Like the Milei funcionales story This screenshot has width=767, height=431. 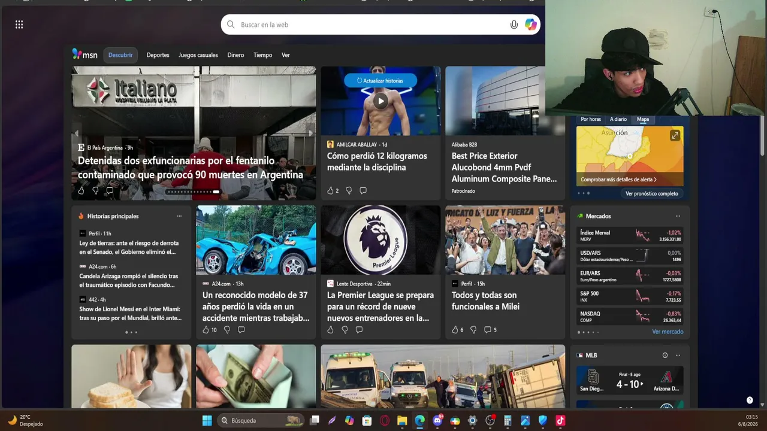455,330
